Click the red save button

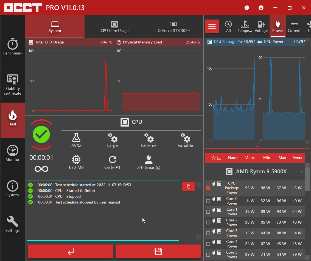point(158,251)
